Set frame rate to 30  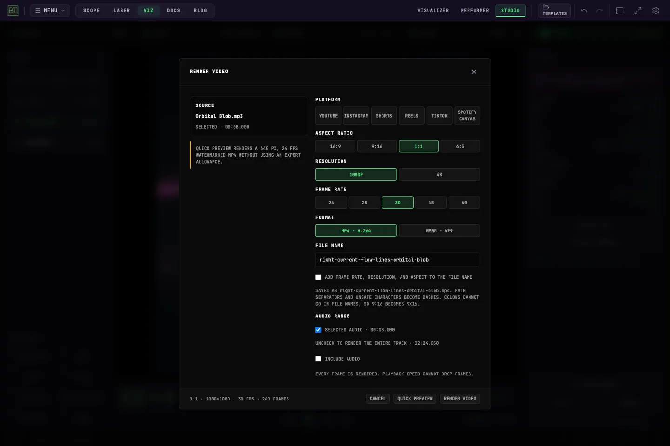click(398, 203)
